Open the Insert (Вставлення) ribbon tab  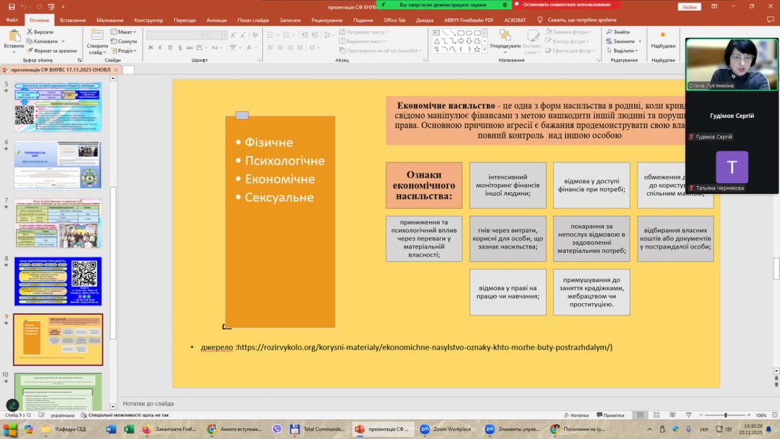point(73,20)
